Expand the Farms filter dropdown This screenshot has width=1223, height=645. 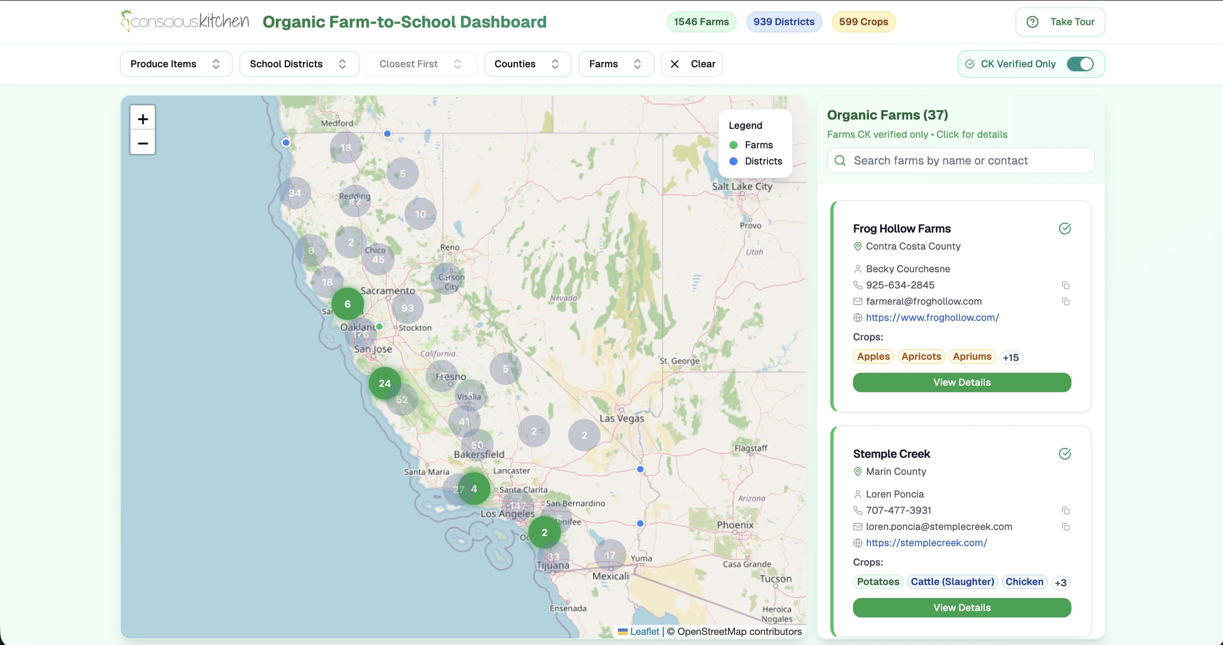tap(616, 64)
